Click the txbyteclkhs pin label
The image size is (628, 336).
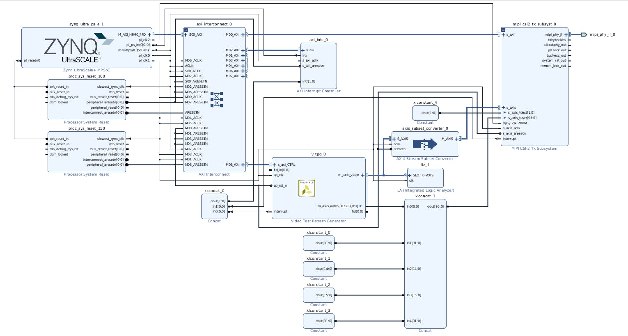coord(557,40)
